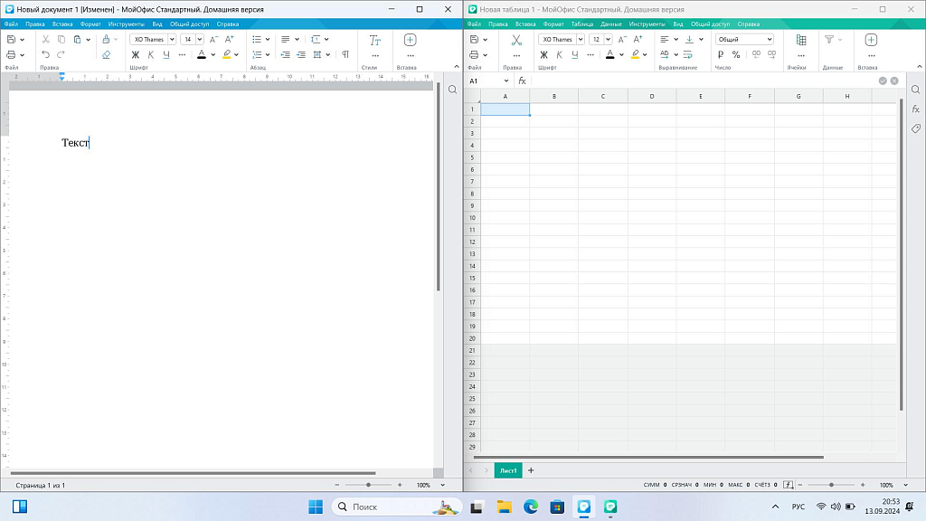Open the cells tool icon in spreadsheet
This screenshot has width=926, height=521.
pyautogui.click(x=800, y=40)
